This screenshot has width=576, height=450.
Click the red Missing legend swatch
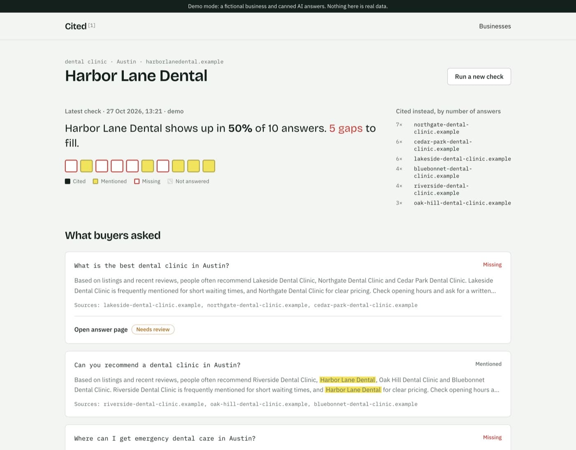pos(137,181)
